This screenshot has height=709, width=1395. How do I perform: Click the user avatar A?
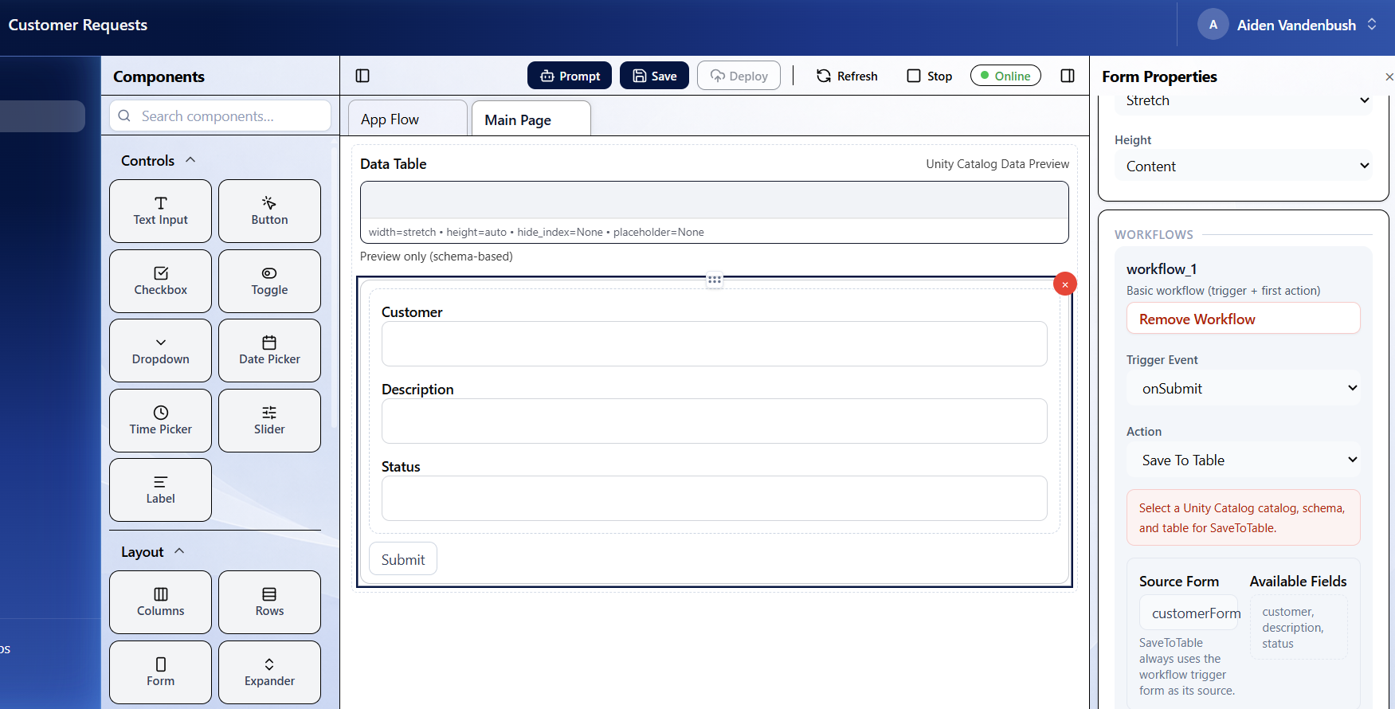pos(1213,25)
